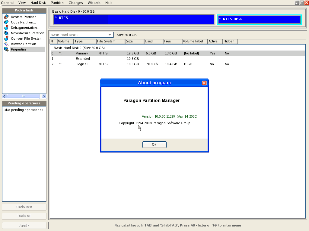Click the Active column header

tap(215, 41)
